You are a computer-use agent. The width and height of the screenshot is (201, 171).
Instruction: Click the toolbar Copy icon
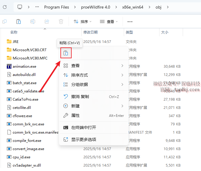click(4, 21)
